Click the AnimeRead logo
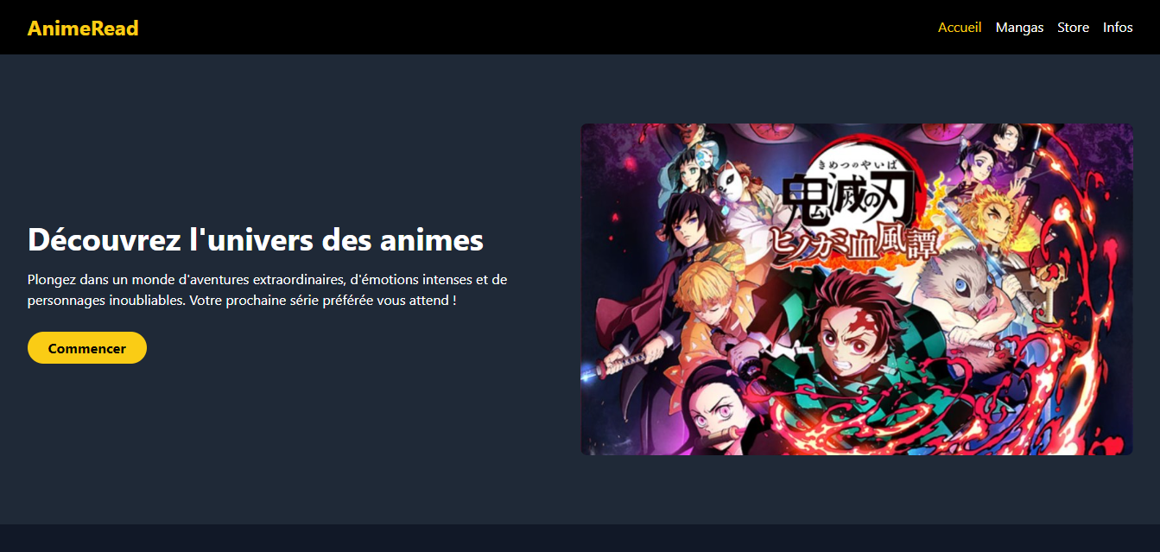Viewport: 1160px width, 552px height. tap(83, 28)
